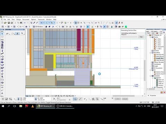Click the red delete icon below the navigator

(x=165, y=92)
